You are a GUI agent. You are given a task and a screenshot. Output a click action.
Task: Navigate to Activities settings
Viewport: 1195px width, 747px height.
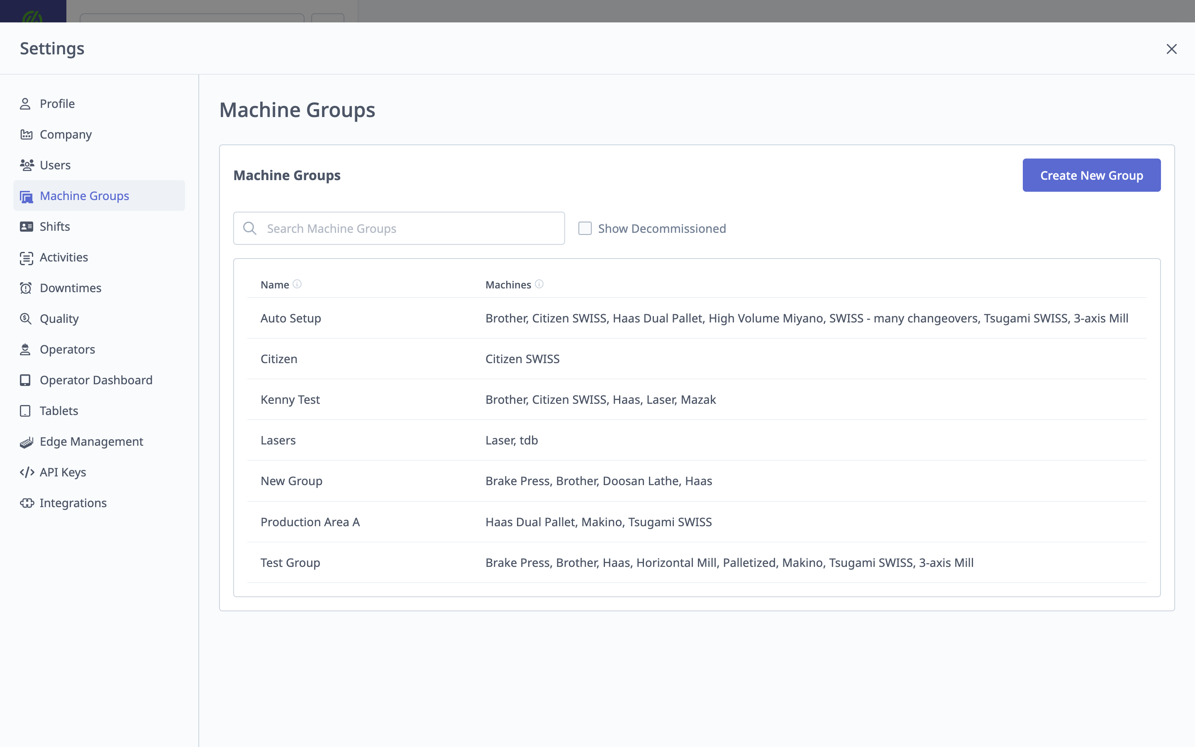tap(99, 257)
